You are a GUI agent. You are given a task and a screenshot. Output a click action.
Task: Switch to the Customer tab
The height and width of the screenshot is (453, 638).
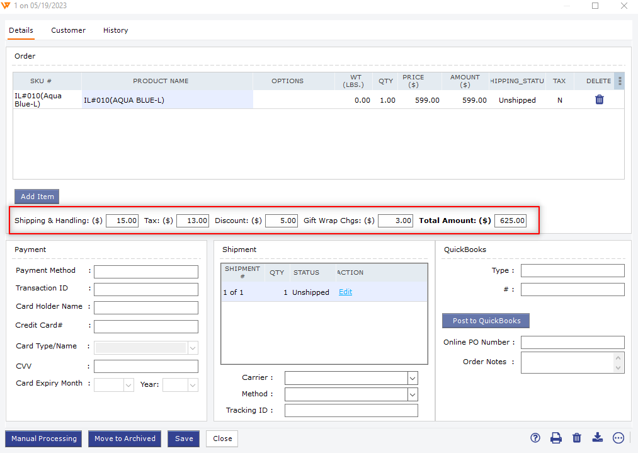point(68,30)
